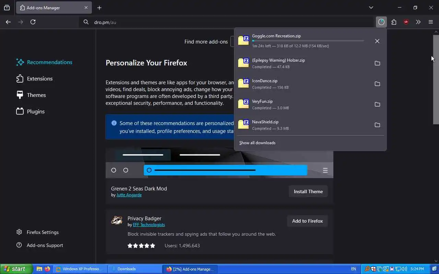Cancel the Goggle.com Recreation.zip download
This screenshot has height=274, width=439.
point(377,41)
